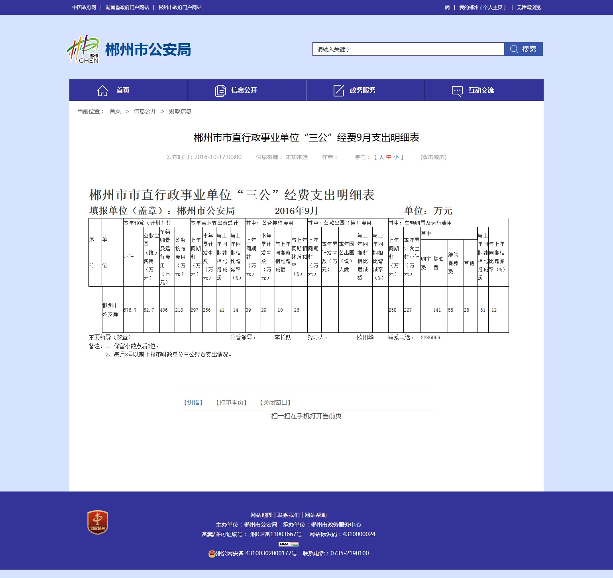Click the 联系电话：0735-2190100 footer text
This screenshot has height=578, width=613.
[x=336, y=553]
